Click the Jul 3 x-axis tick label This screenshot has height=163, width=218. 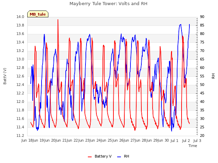point(197,141)
